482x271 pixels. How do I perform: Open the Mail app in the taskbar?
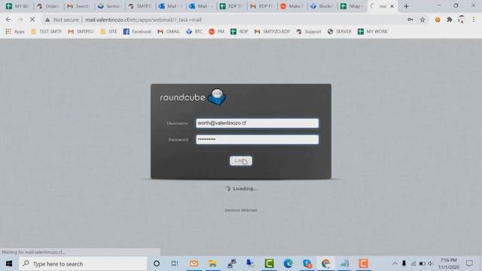tap(194, 263)
